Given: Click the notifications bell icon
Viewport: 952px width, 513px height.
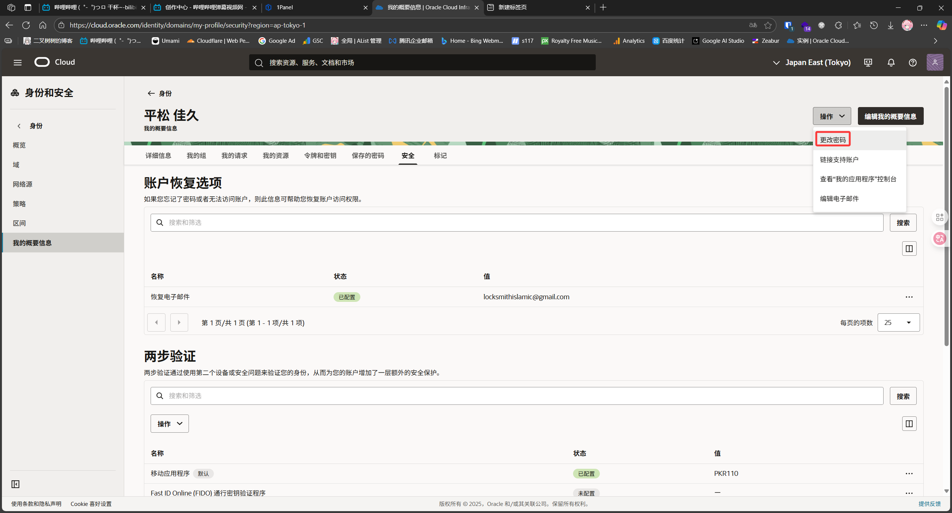Looking at the screenshot, I should pos(891,62).
